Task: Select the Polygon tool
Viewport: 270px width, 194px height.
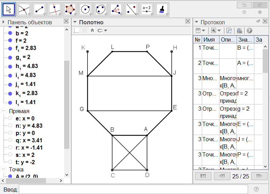Action: 70,9
